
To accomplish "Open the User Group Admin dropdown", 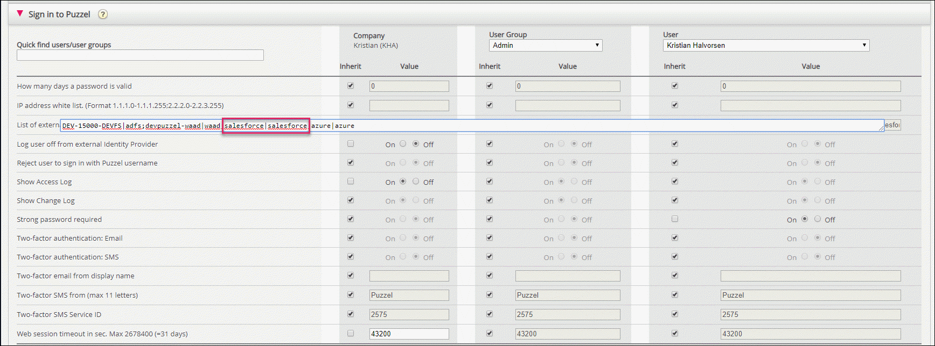I will (545, 46).
